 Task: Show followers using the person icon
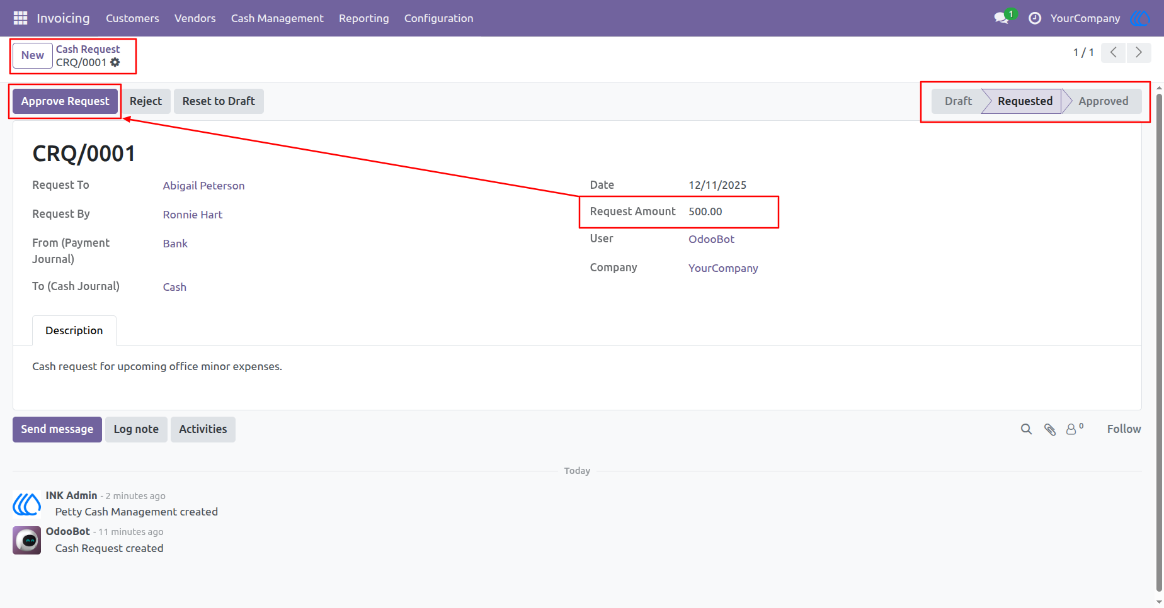(1075, 429)
